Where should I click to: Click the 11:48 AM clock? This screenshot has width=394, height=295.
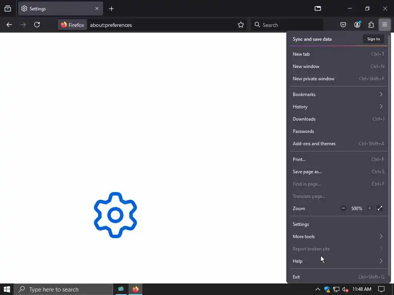(362, 289)
